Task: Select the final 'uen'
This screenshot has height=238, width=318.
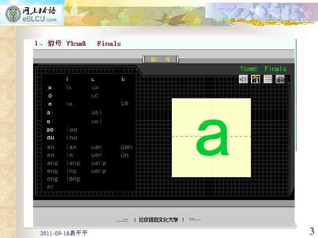Action: point(97,155)
